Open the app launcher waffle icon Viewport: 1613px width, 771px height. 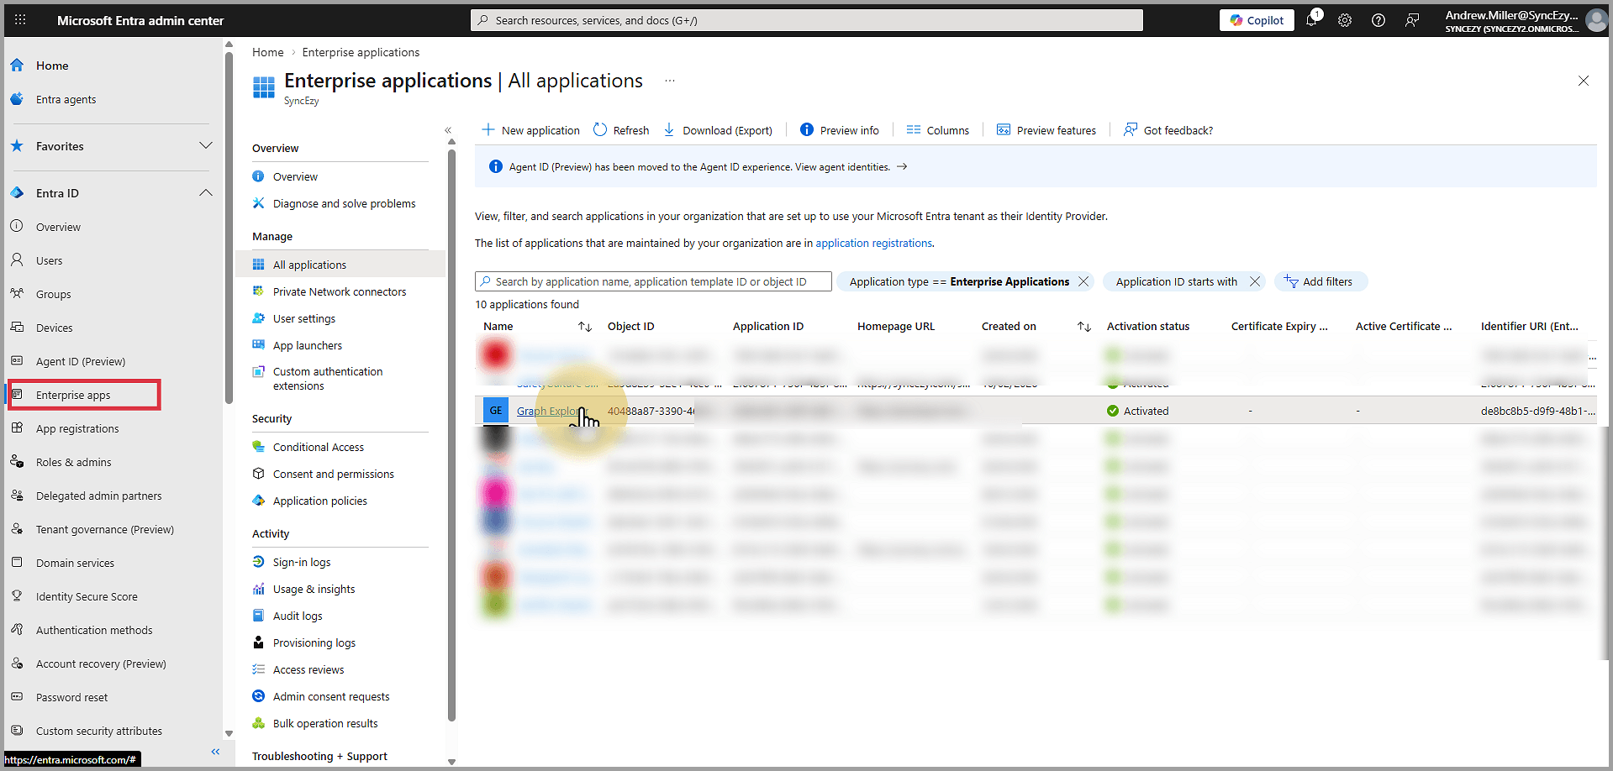click(20, 20)
